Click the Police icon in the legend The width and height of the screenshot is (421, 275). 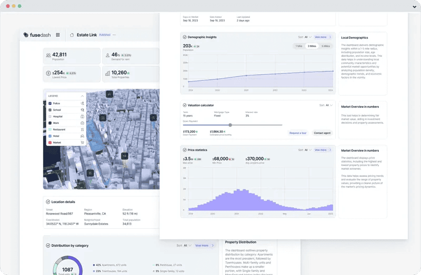click(82, 103)
